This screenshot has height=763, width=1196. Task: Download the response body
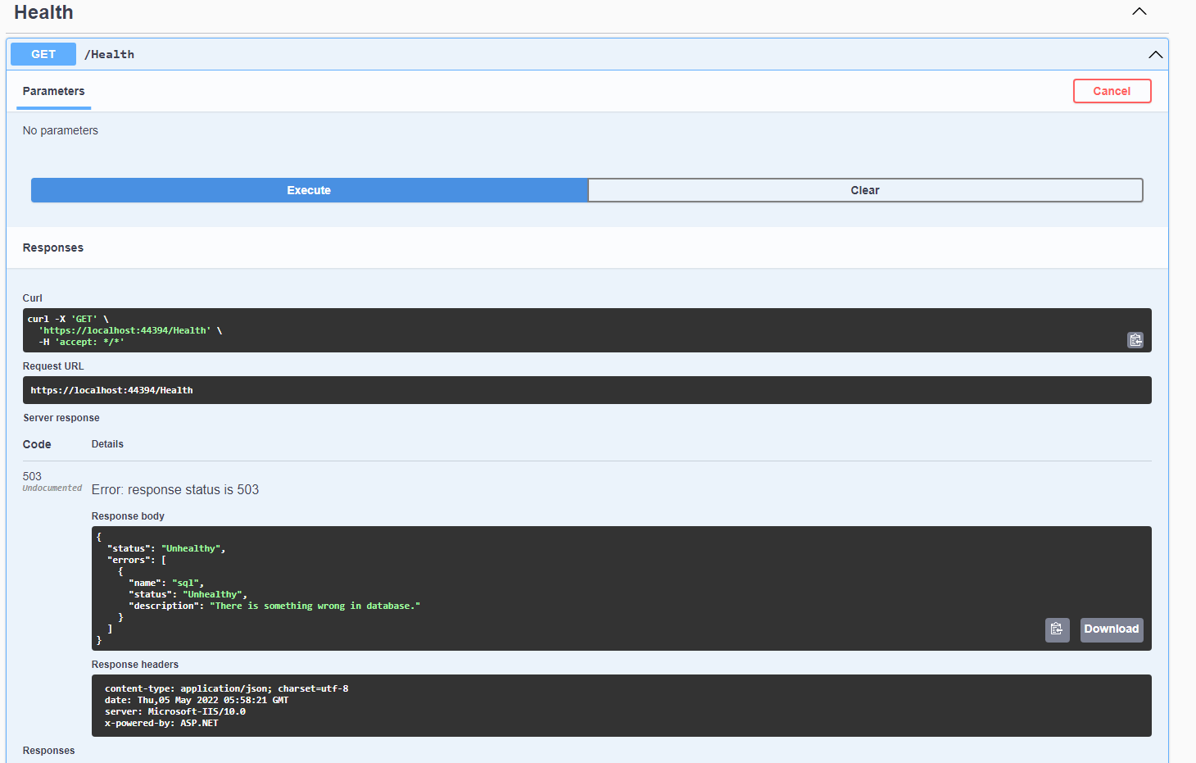click(1111, 629)
